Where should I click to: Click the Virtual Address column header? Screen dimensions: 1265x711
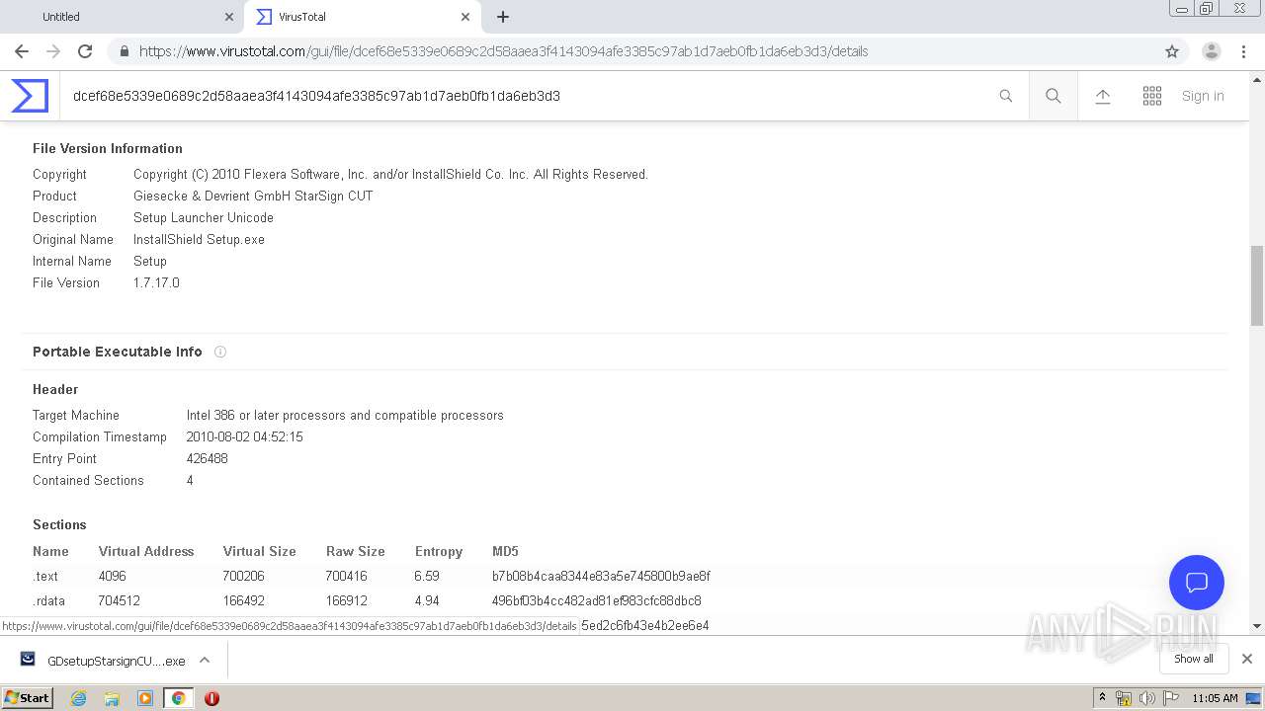tap(146, 551)
